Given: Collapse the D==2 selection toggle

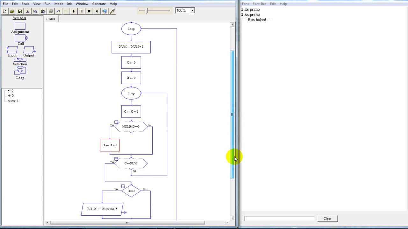Looking at the screenshot, I should 123,186.
